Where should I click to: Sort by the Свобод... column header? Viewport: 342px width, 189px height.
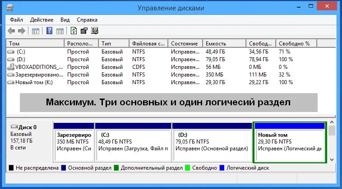tap(261, 44)
